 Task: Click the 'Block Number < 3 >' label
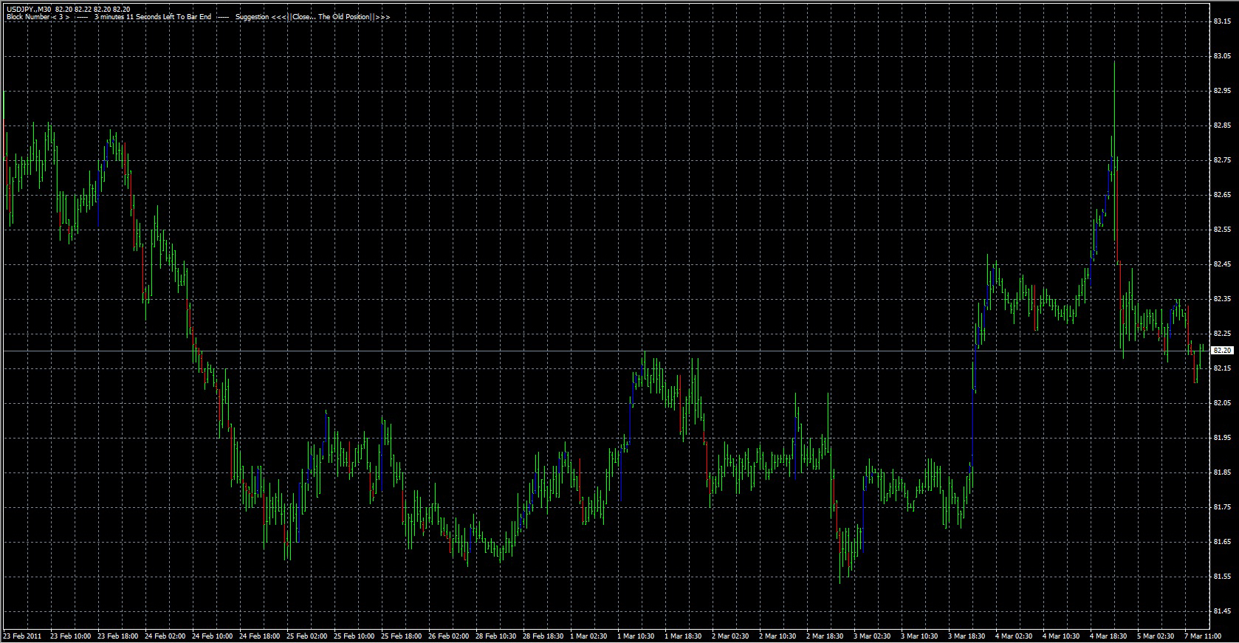point(38,16)
